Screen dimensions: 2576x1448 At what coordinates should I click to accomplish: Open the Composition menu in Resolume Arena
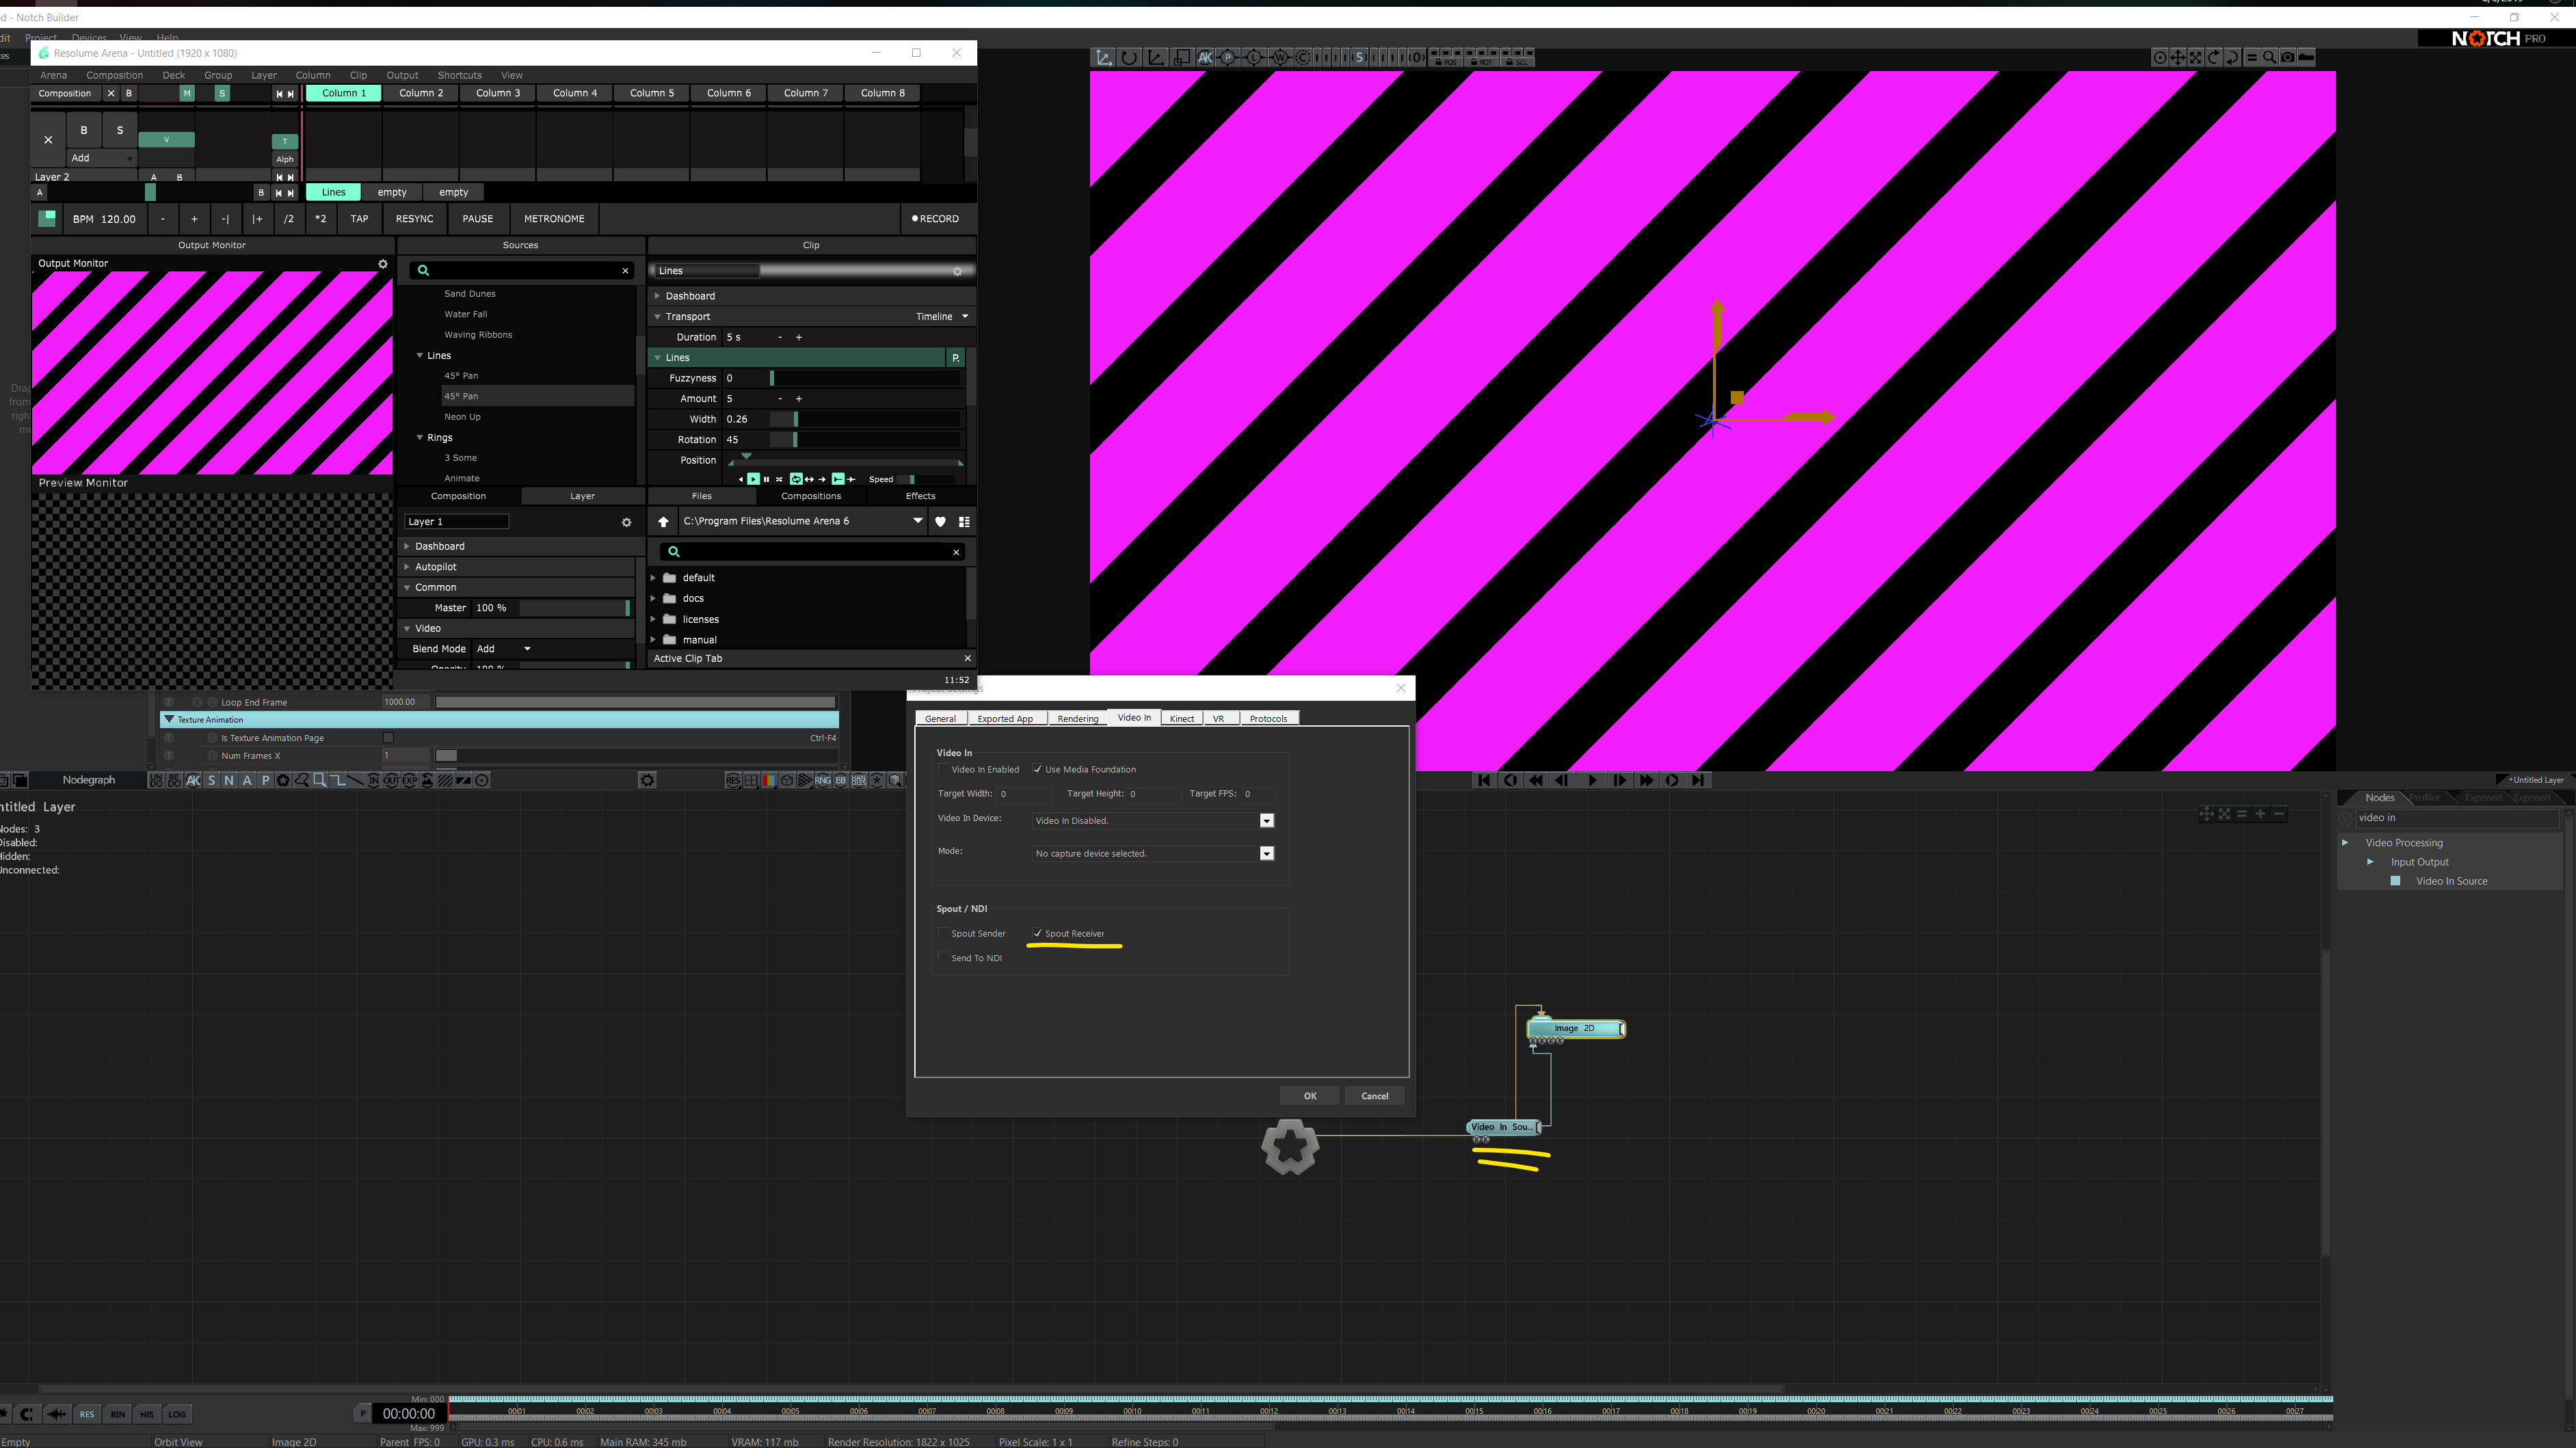tap(114, 75)
